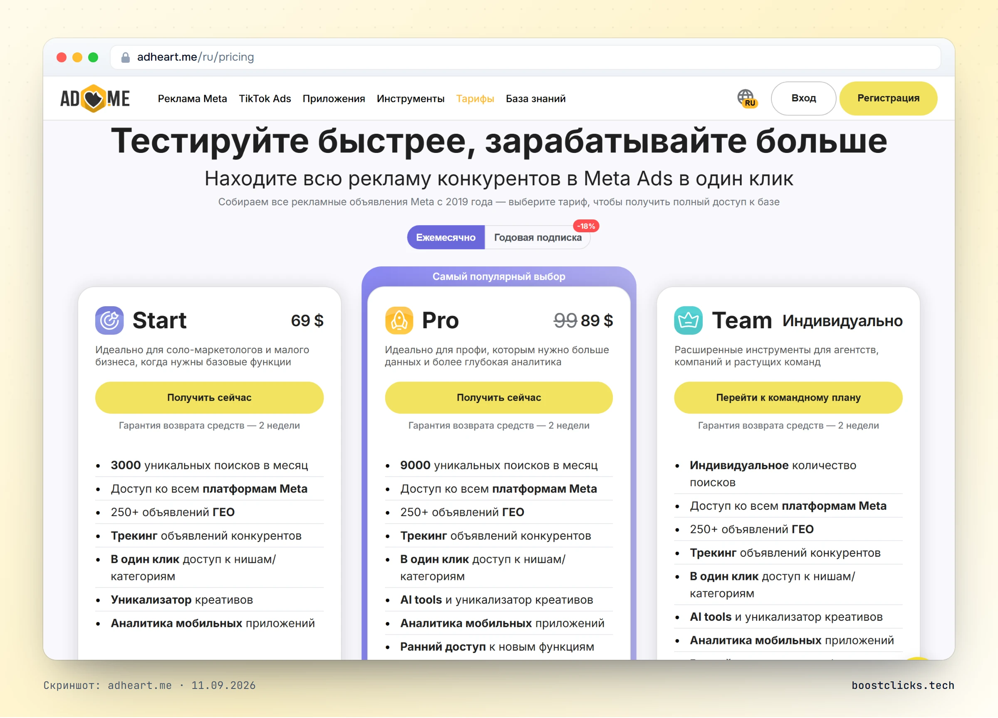Click the crossed-out 99 price
The image size is (998, 718).
pos(566,320)
